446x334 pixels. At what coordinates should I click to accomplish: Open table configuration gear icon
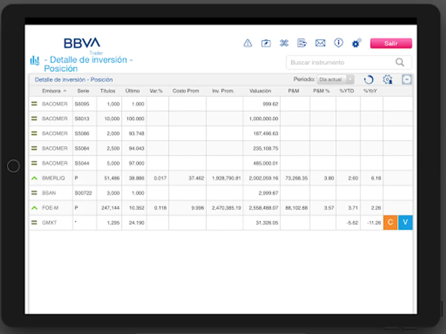388,79
